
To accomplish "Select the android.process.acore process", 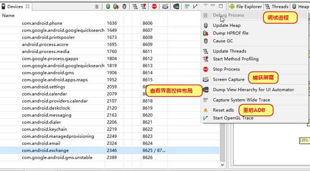I will click(110, 44).
